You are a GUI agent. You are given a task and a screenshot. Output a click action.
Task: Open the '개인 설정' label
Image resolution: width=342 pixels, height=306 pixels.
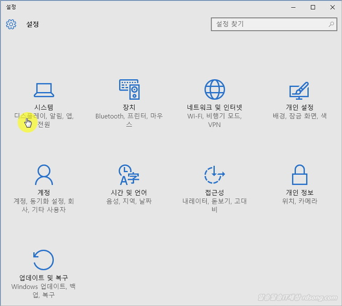pos(300,107)
